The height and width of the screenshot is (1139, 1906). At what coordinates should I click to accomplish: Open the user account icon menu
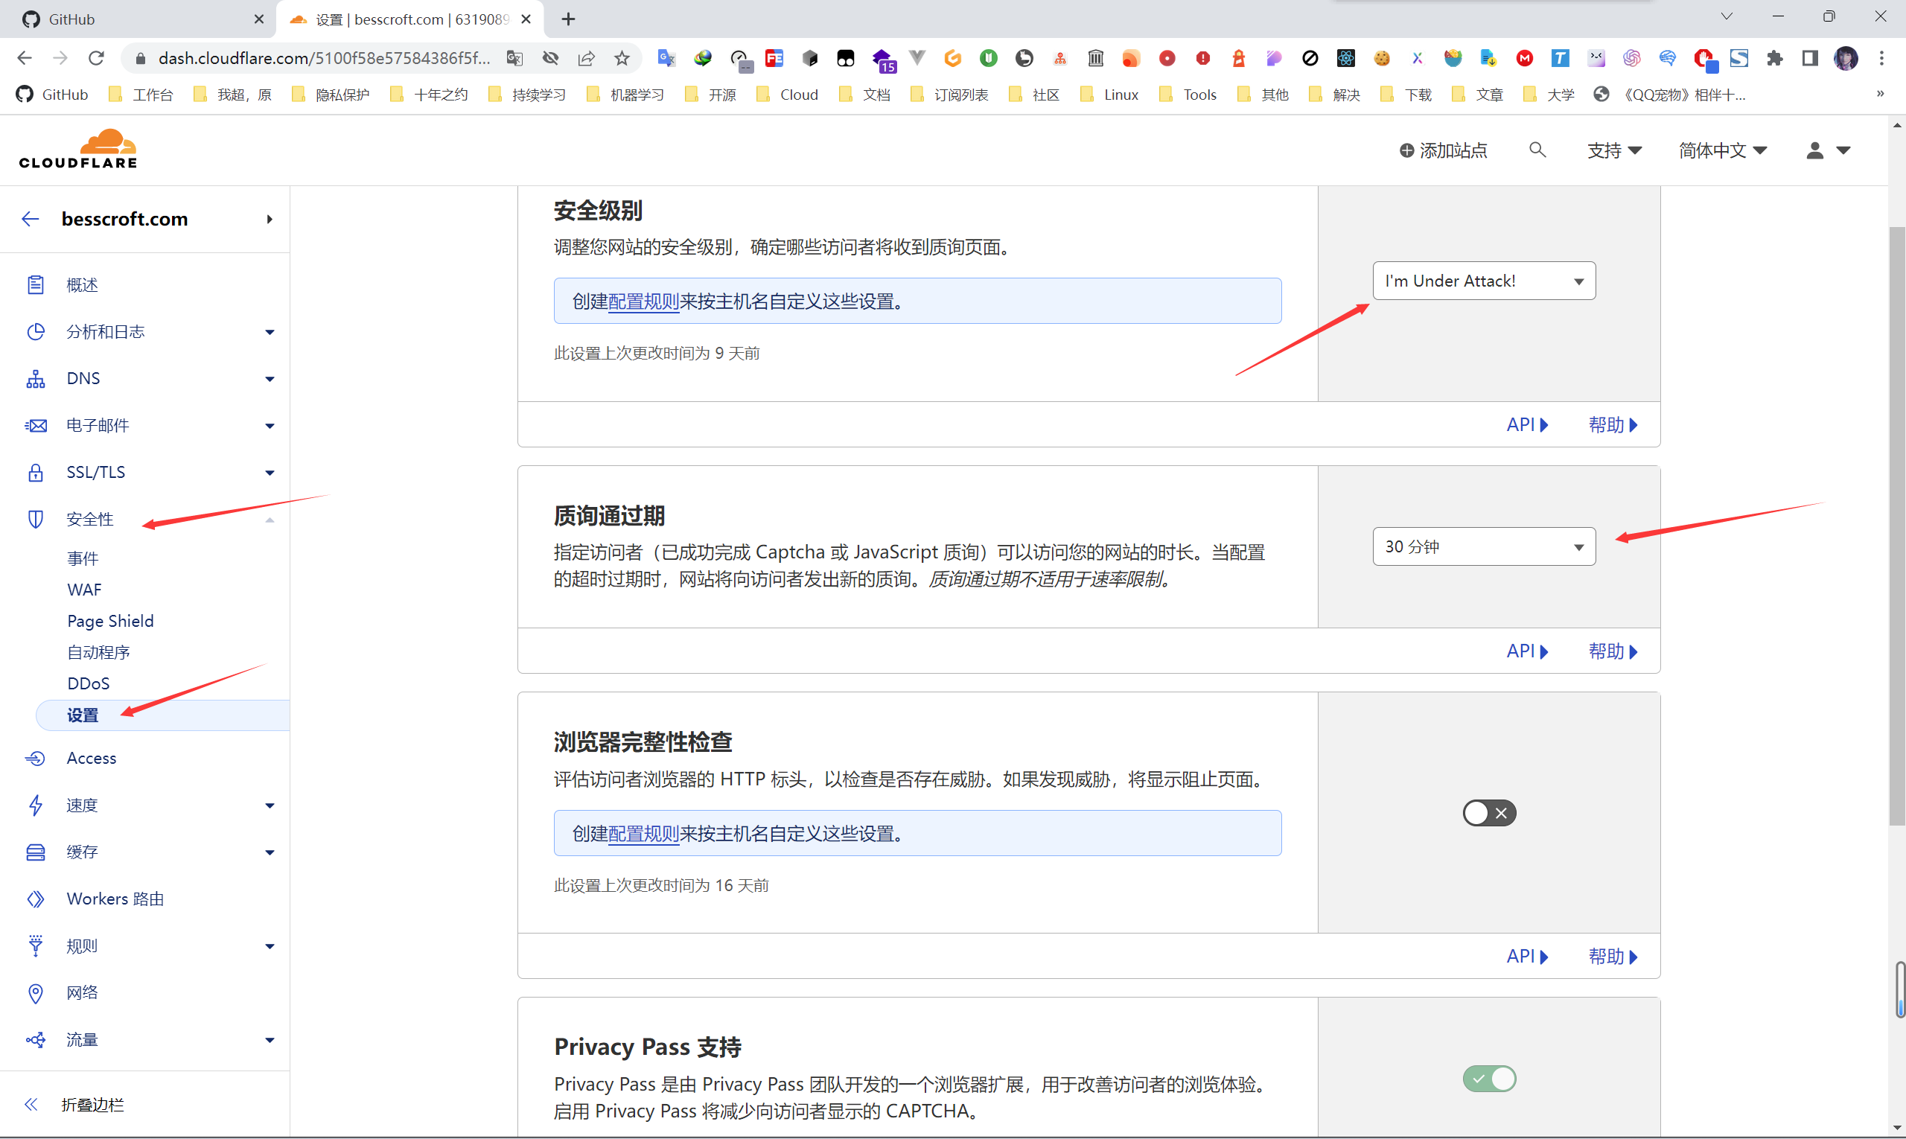click(1827, 150)
